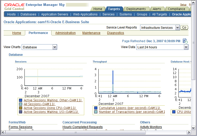Open the Diagnostics page tab
The image size is (197, 136).
tap(115, 33)
